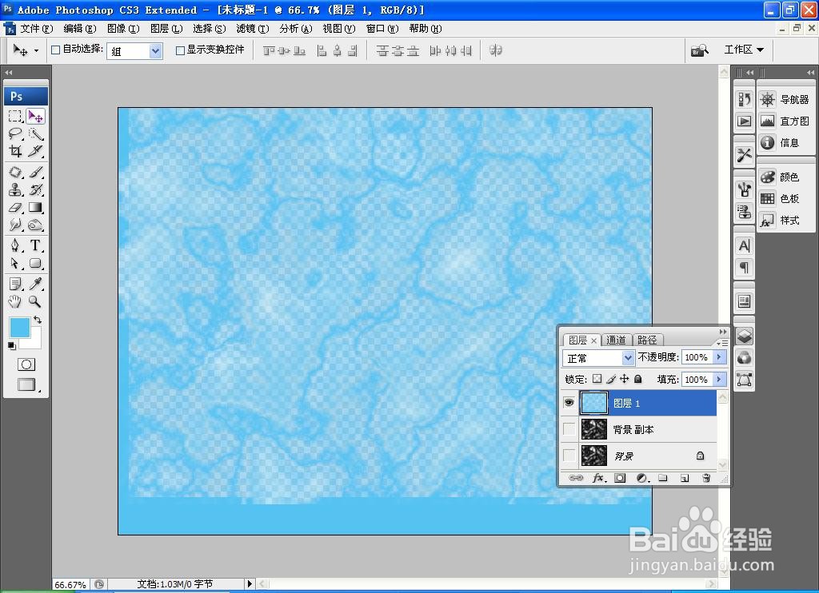819x593 pixels.
Task: Swap foreground and background colors
Action: 38,320
